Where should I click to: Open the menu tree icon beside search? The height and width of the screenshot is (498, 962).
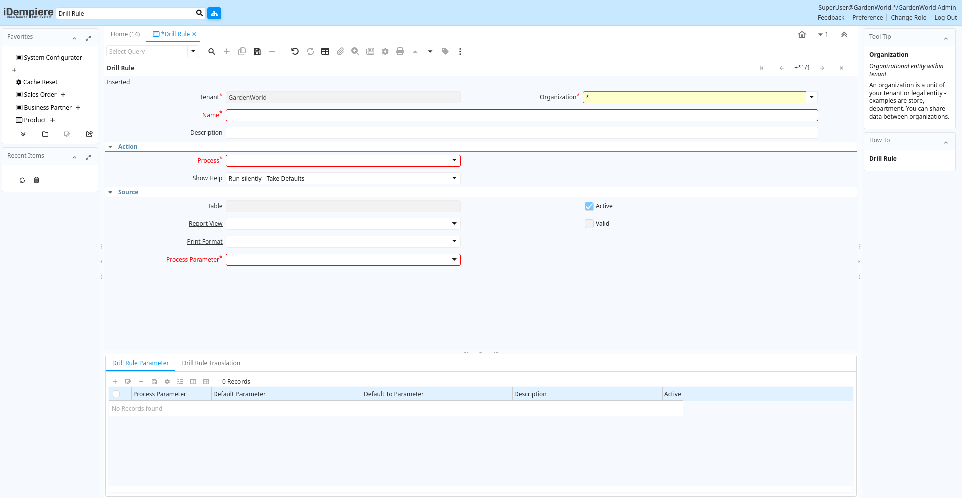point(214,13)
